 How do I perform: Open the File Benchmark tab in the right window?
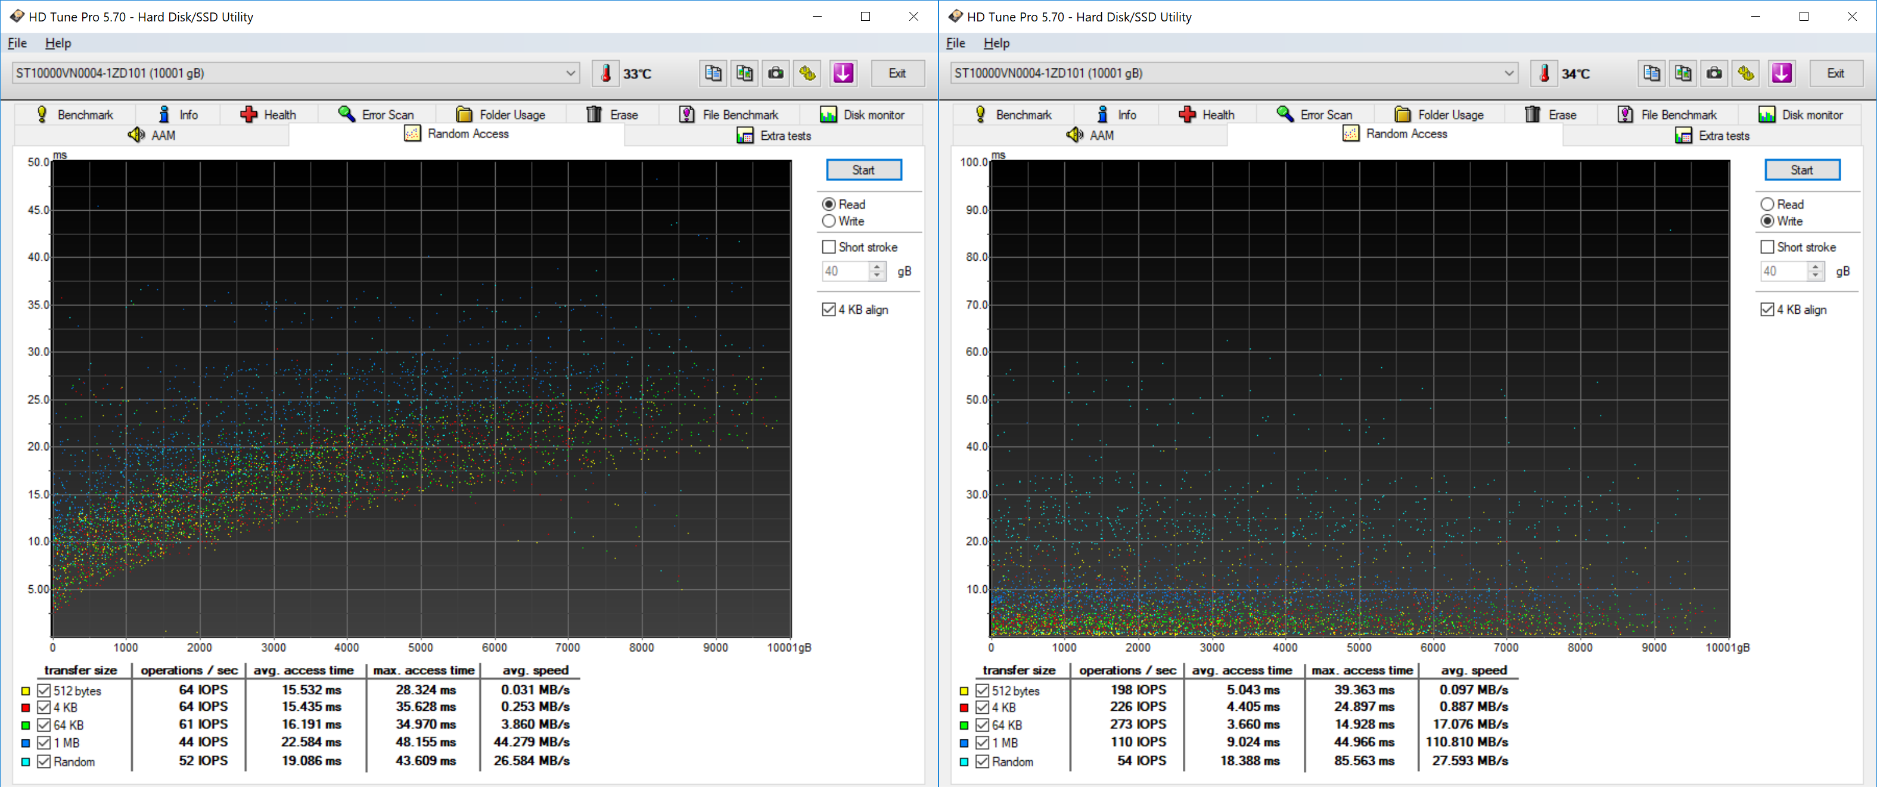pyautogui.click(x=1667, y=115)
